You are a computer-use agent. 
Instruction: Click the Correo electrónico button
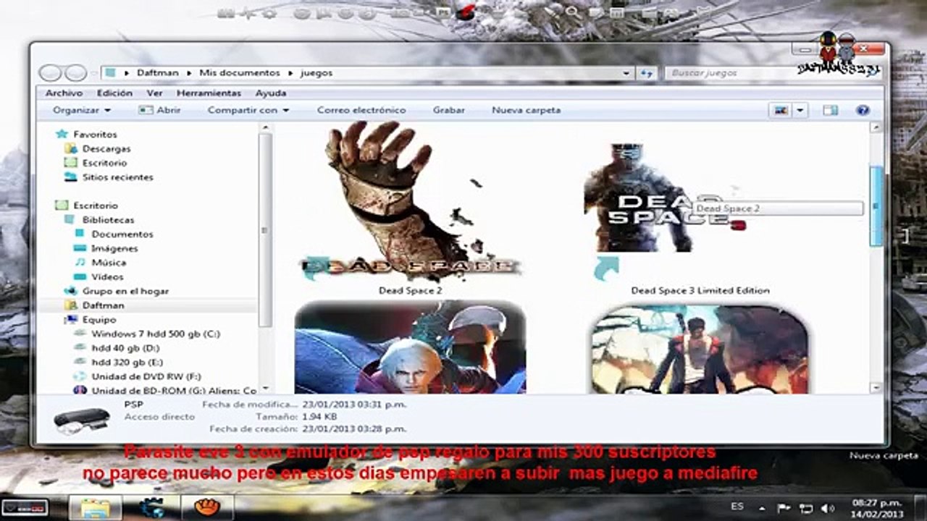point(361,111)
